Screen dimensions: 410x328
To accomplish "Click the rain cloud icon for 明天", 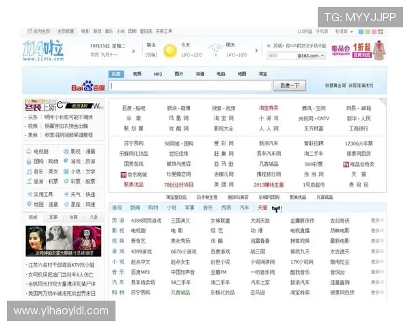I will (215, 50).
